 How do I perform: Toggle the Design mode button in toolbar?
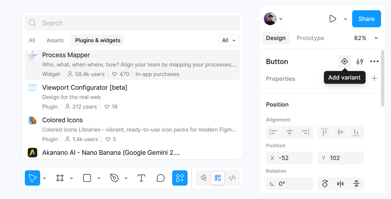[218, 178]
